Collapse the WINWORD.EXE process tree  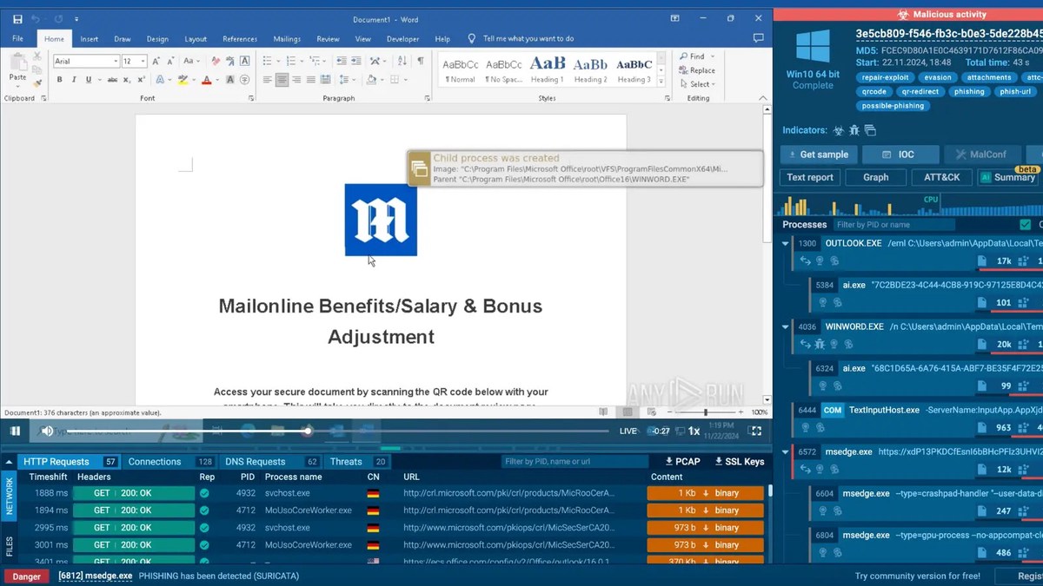coord(786,327)
